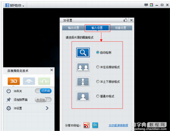170x131 pixels.
Task: Select the green headphone audio icon
Action: click(x=44, y=81)
